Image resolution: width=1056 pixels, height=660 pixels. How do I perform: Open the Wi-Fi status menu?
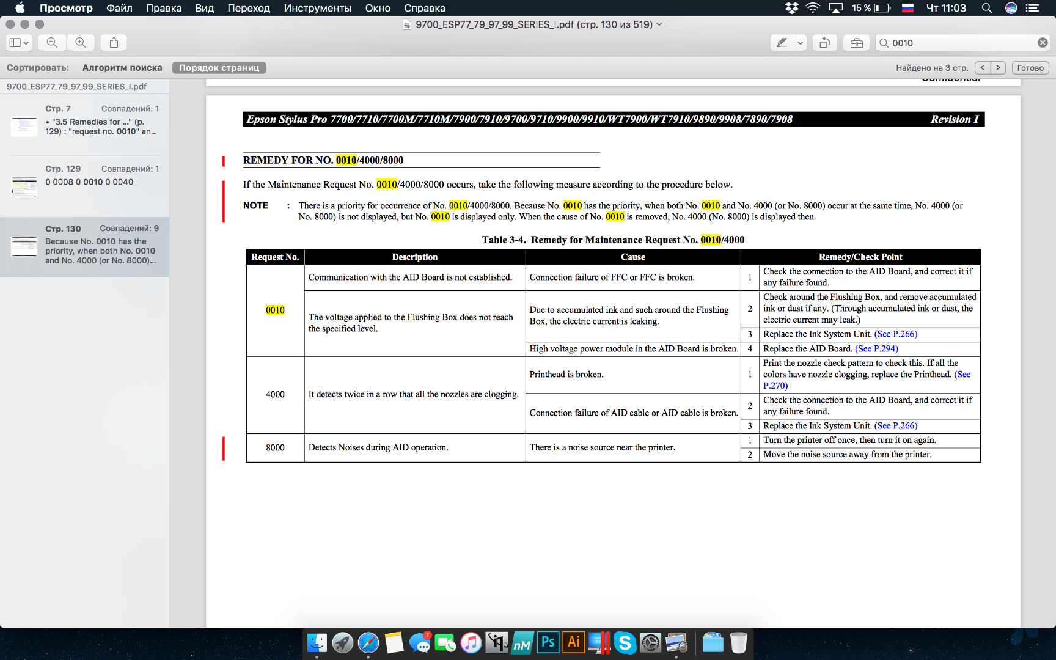click(x=813, y=8)
